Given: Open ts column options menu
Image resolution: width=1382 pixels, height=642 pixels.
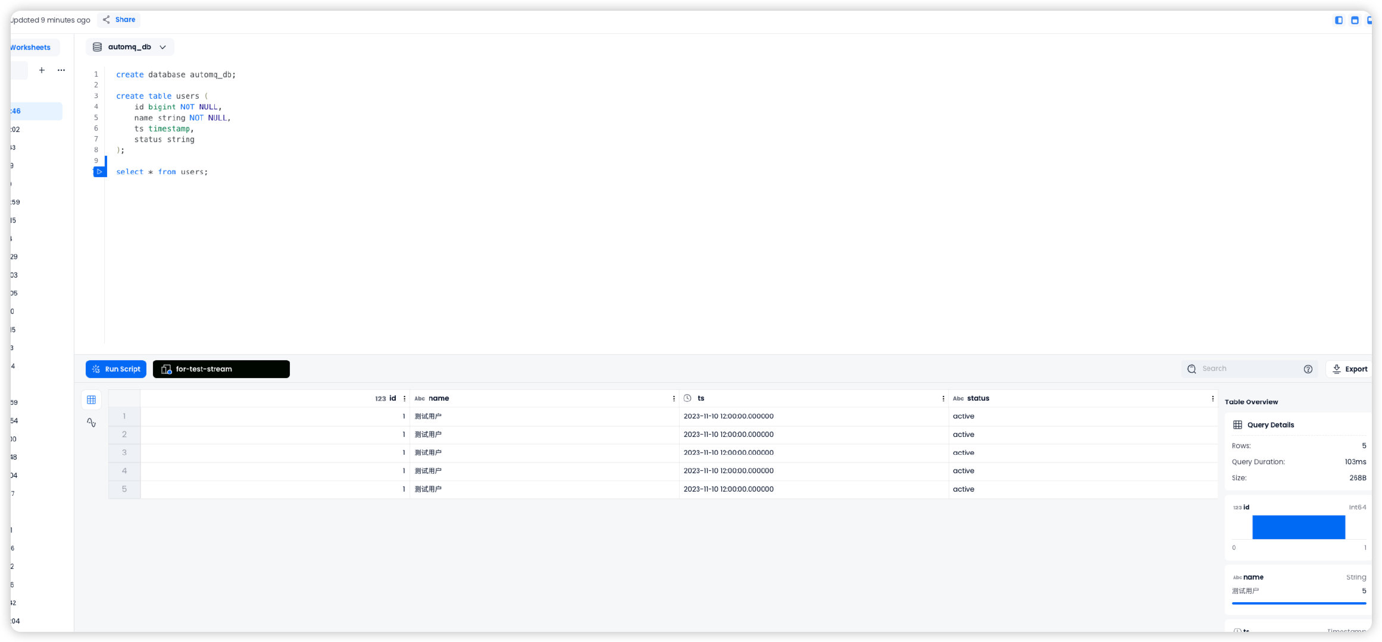Looking at the screenshot, I should [x=943, y=399].
